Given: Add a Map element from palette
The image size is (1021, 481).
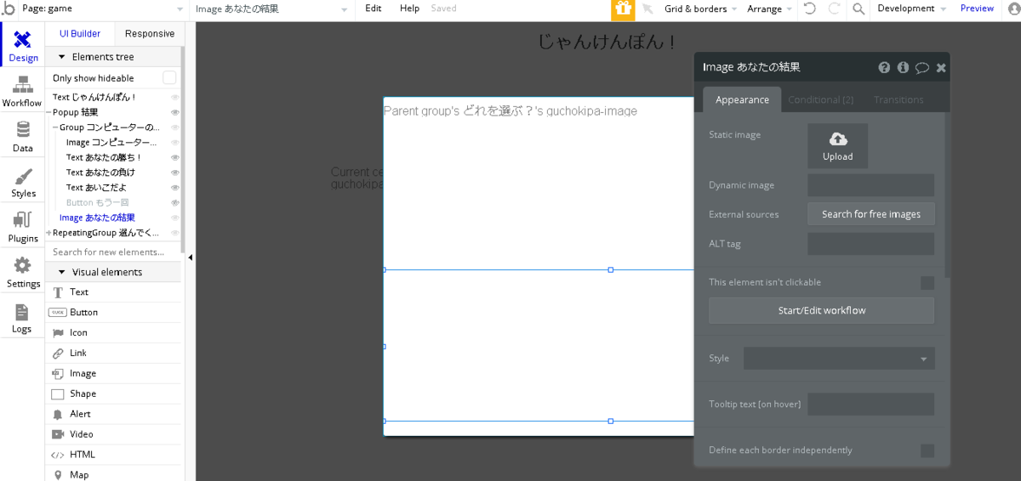Looking at the screenshot, I should point(114,474).
